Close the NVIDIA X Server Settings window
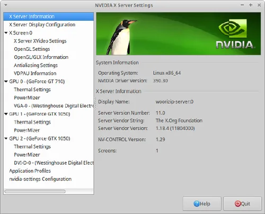 pyautogui.click(x=259, y=5)
